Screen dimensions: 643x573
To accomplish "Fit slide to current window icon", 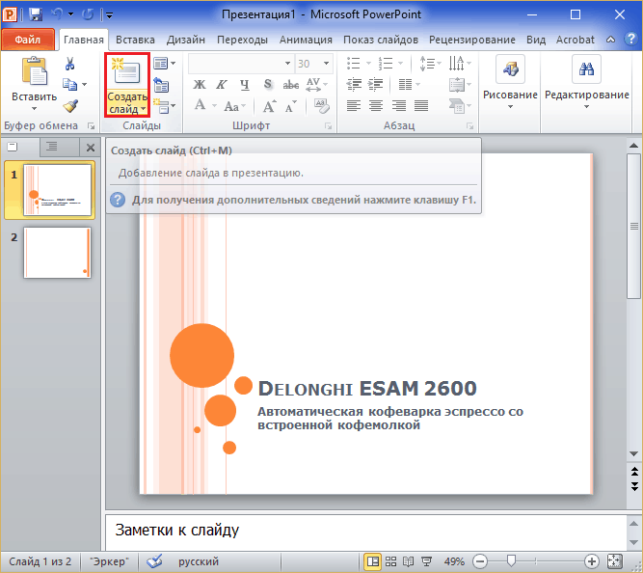I will tap(615, 561).
